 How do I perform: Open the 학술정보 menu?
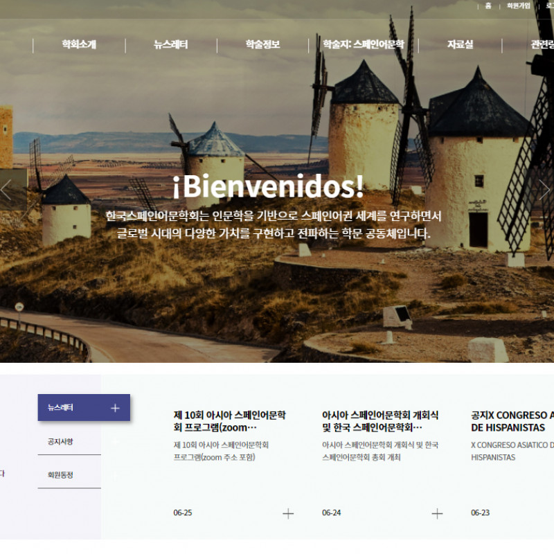262,45
